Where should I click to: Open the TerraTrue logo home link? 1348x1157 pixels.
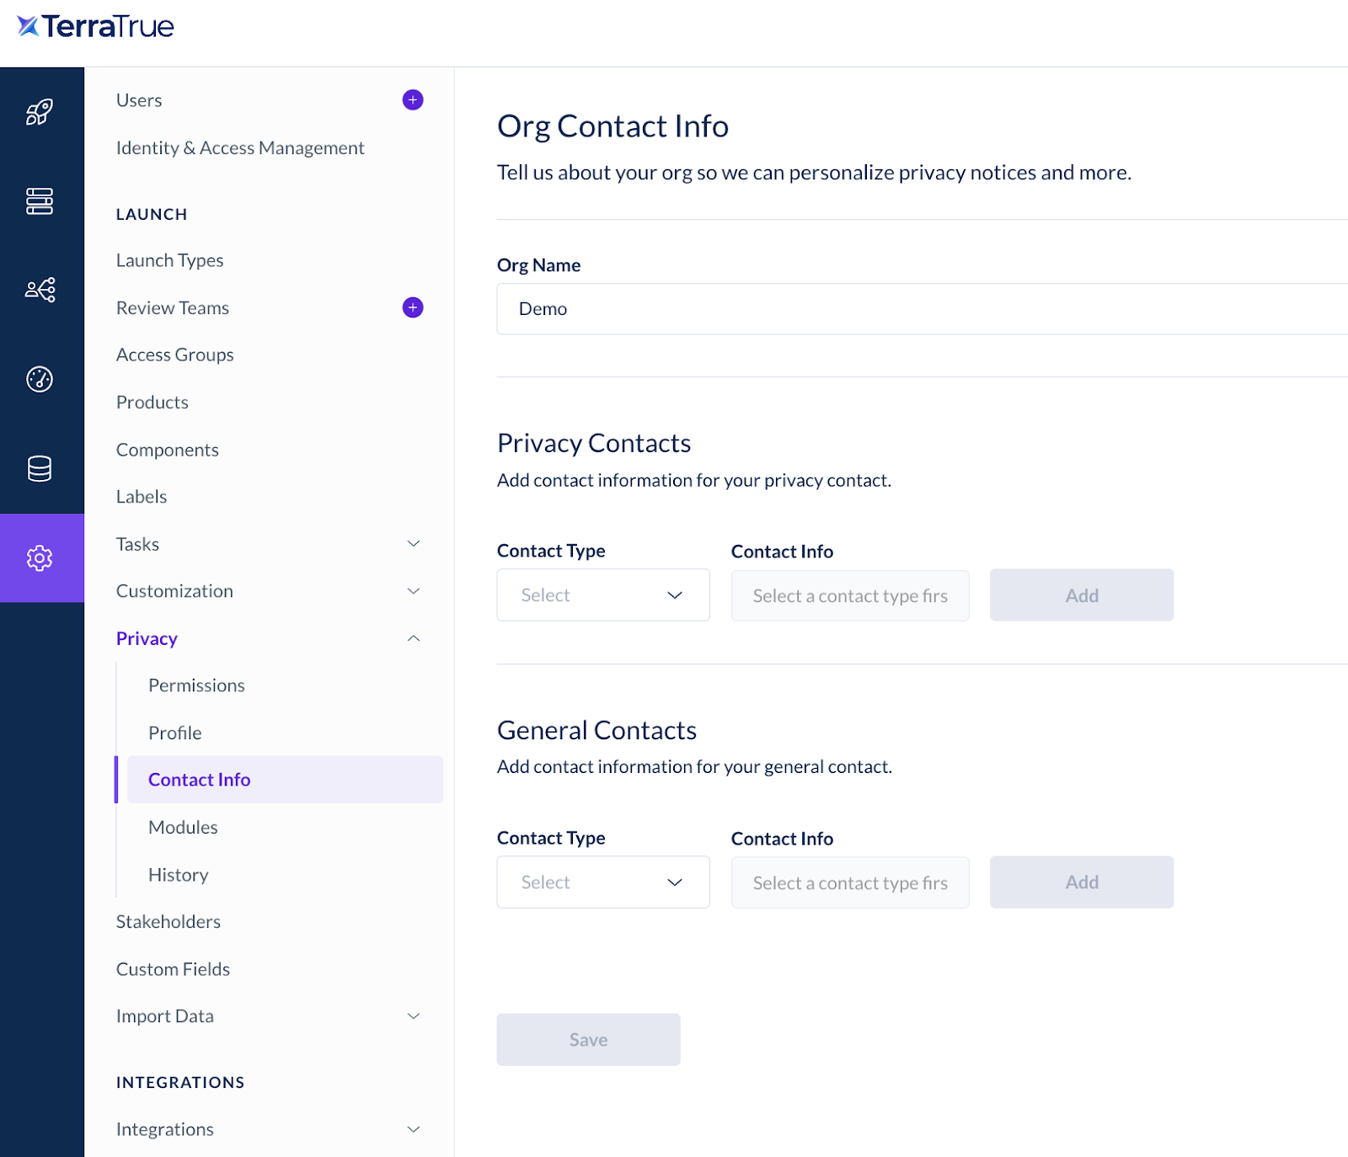coord(95,26)
